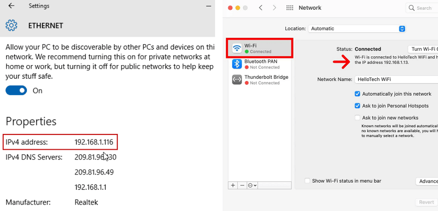Uncheck Automatically join this network
Viewport: 438px width, 211px height.
(x=358, y=94)
